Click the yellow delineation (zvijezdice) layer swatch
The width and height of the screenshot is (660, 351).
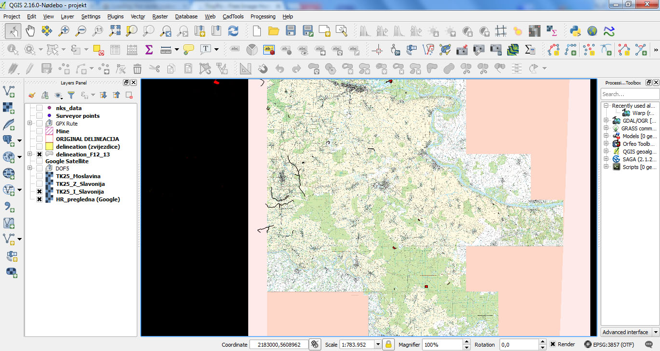pyautogui.click(x=49, y=147)
